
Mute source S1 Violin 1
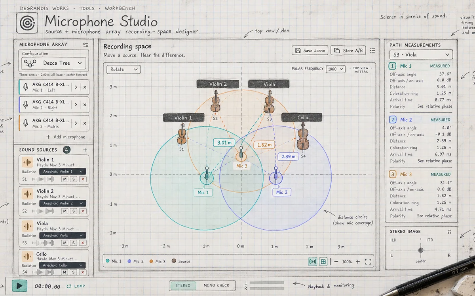[65, 179]
